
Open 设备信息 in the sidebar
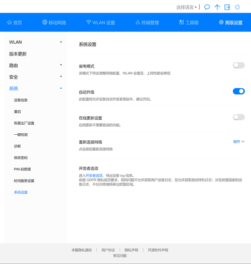[21, 100]
